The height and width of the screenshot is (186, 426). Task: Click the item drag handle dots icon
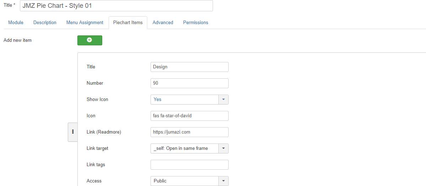[x=73, y=132]
